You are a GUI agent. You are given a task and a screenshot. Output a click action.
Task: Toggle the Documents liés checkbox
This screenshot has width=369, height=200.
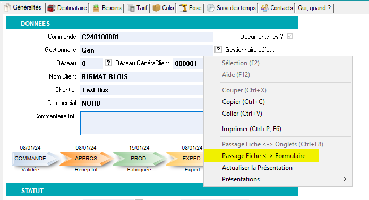tap(290, 37)
